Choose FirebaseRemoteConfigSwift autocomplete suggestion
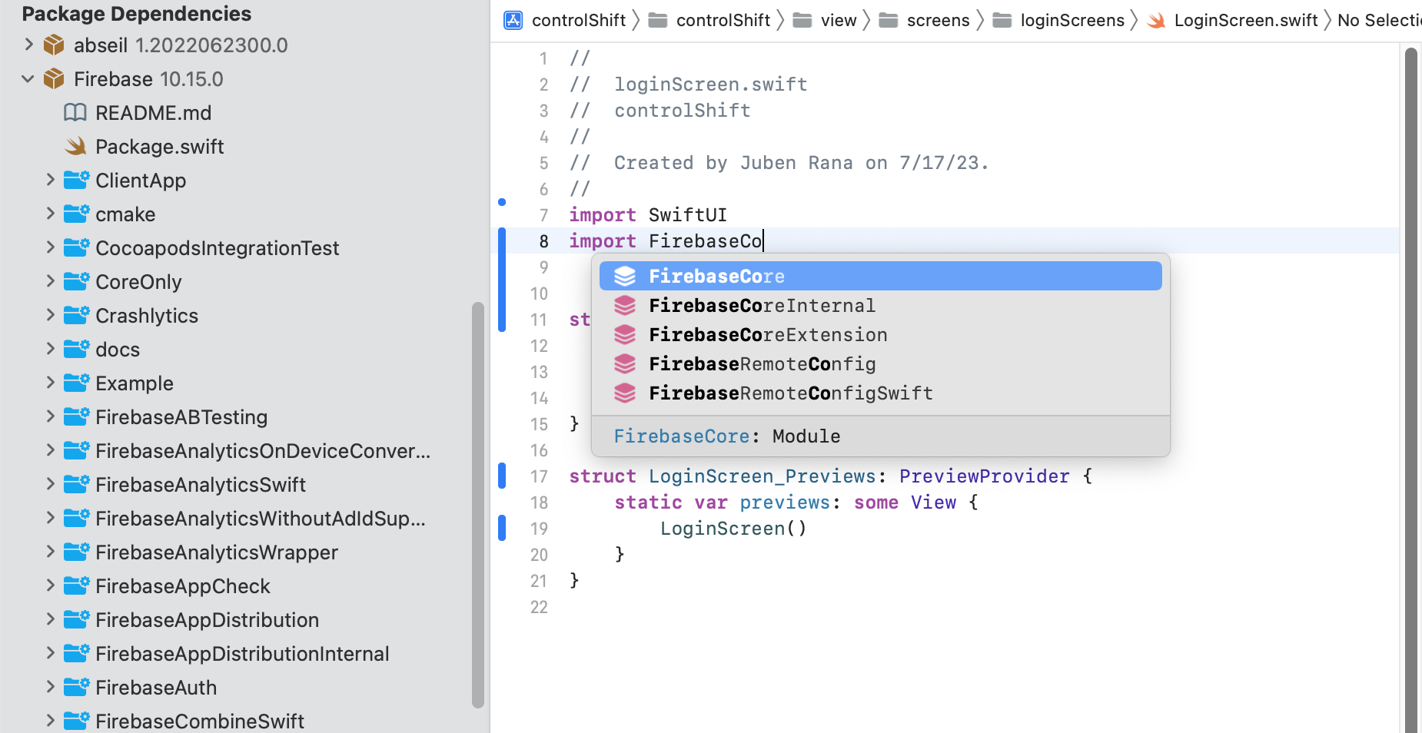Image resolution: width=1422 pixels, height=733 pixels. point(880,393)
